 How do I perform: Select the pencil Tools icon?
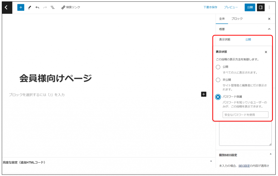click(x=30, y=8)
